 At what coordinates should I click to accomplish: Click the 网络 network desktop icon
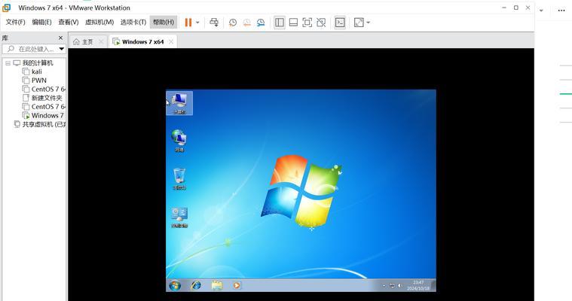tap(179, 141)
